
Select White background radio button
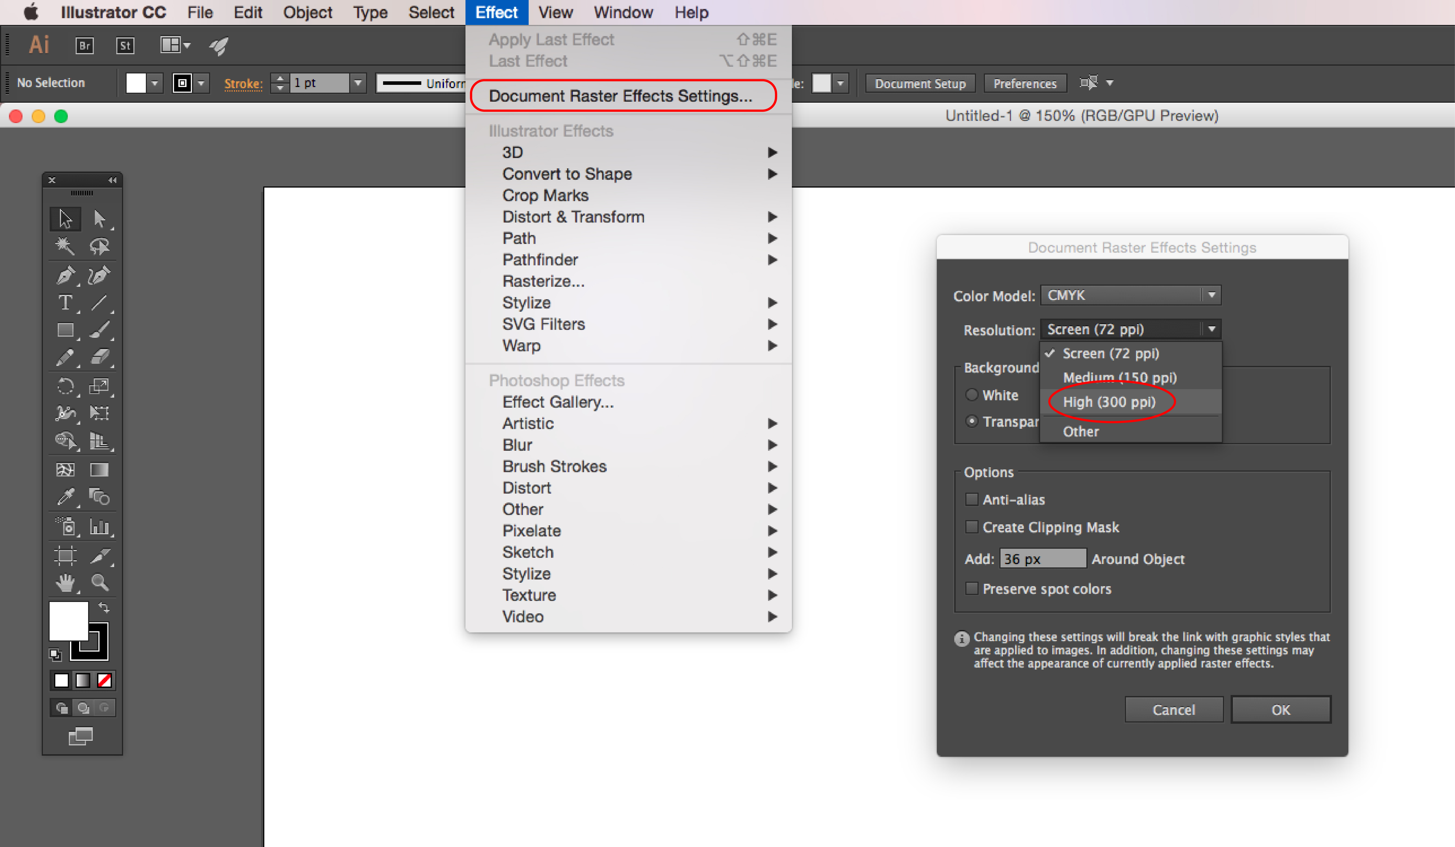972,395
